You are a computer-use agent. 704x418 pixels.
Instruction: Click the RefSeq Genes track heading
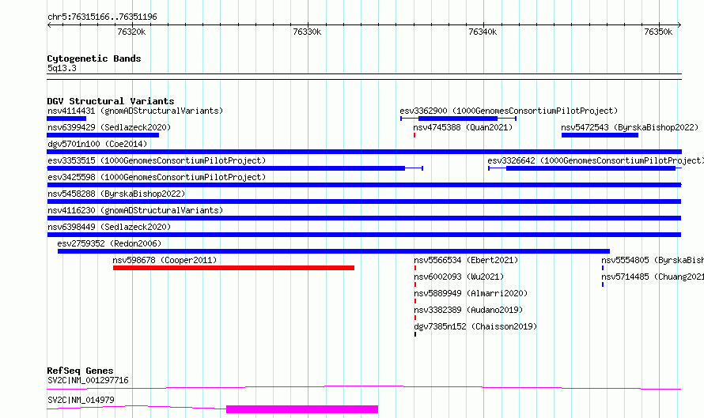[x=80, y=371]
